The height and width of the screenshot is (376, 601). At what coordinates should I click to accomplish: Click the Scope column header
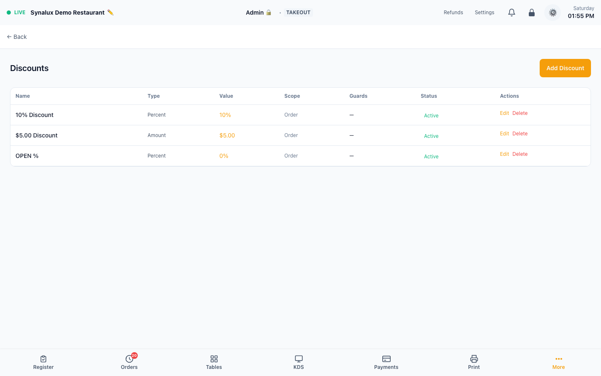click(292, 96)
